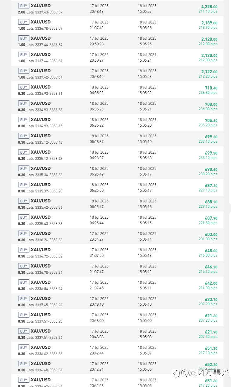The image size is (231, 387).
Task: Click the 2,122.00 profit value
Action: [209, 72]
